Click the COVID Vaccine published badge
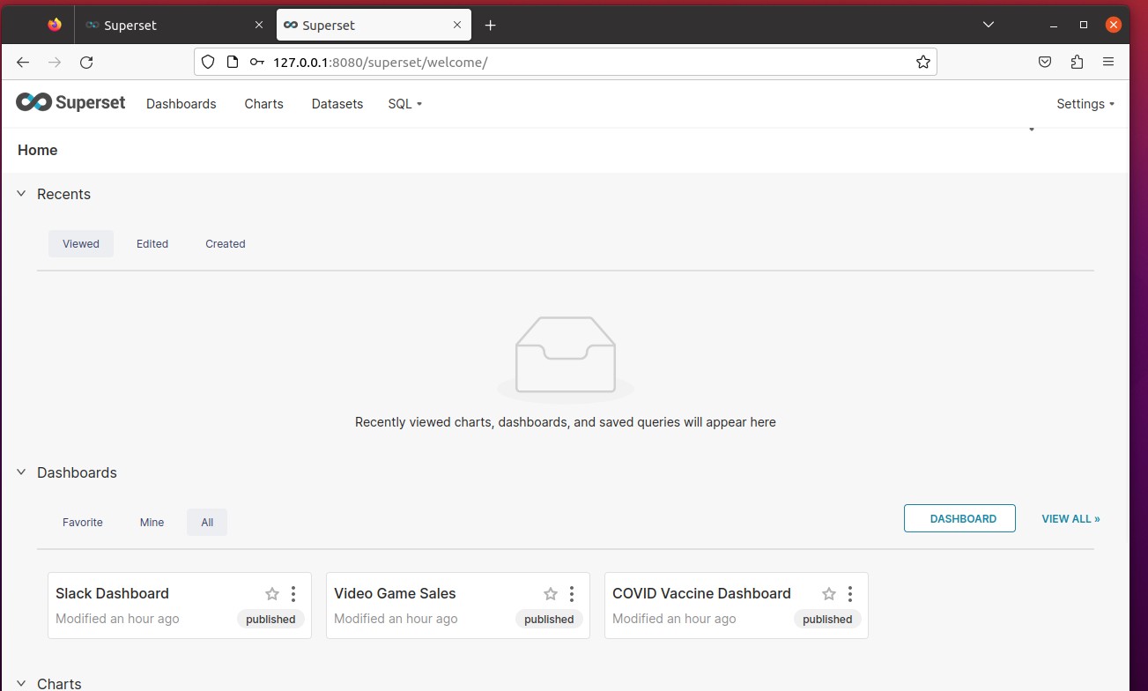Viewport: 1148px width, 691px height. [x=827, y=620]
